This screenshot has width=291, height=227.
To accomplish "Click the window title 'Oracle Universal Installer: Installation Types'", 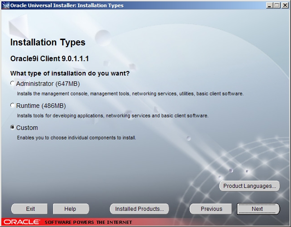I will click(x=67, y=5).
